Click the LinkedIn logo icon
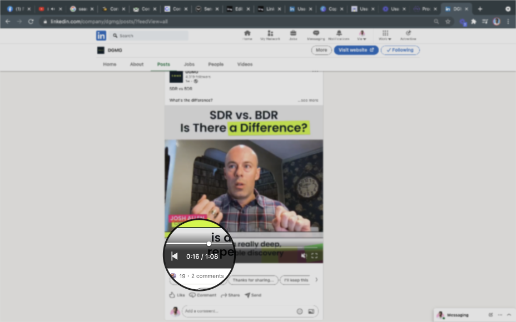The width and height of the screenshot is (516, 322). coord(101,36)
